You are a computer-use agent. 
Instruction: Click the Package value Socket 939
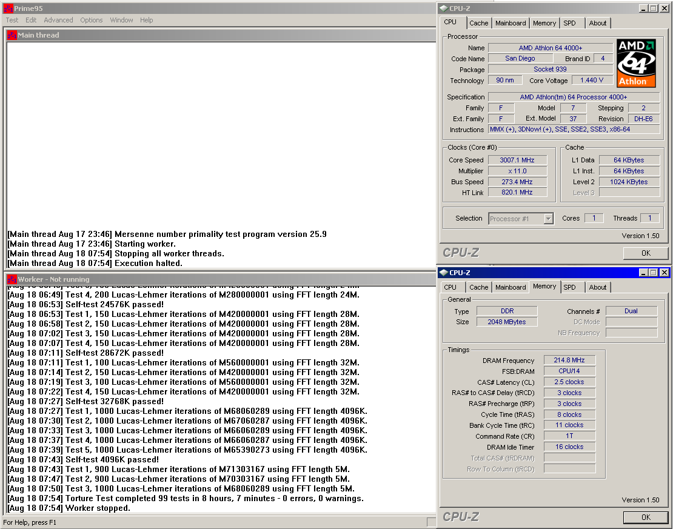(x=551, y=69)
